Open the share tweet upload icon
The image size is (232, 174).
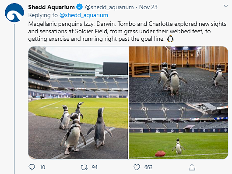tap(192, 167)
